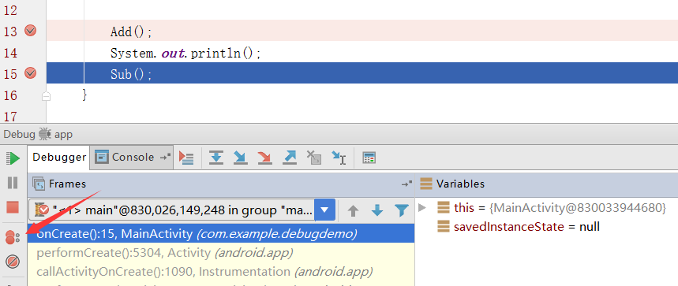Select performCreate():5304 Activity frame
Image resolution: width=678 pixels, height=286 pixels.
point(220,253)
